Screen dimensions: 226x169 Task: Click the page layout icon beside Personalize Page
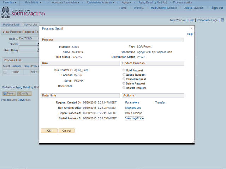pyautogui.click(x=222, y=20)
